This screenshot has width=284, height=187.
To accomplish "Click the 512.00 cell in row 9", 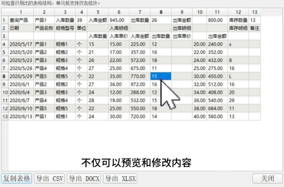I will click(217, 84).
